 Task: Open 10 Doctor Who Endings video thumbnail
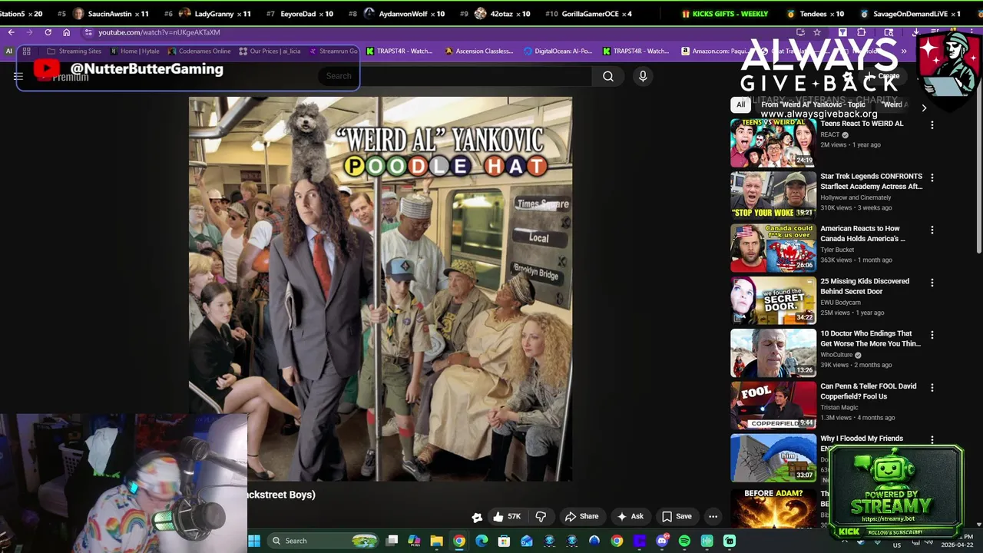point(773,353)
